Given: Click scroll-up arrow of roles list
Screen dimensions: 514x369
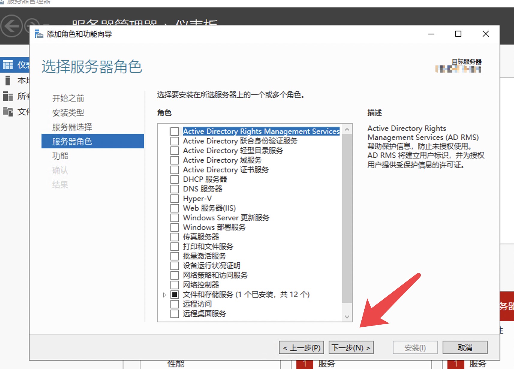Looking at the screenshot, I should point(347,130).
